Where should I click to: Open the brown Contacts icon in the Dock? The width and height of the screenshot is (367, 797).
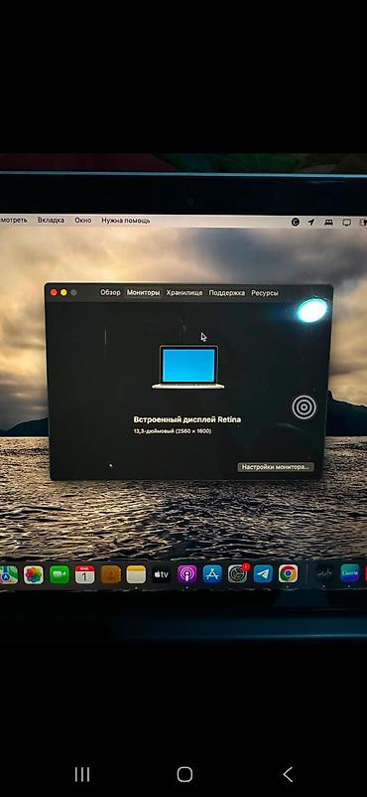(x=111, y=574)
